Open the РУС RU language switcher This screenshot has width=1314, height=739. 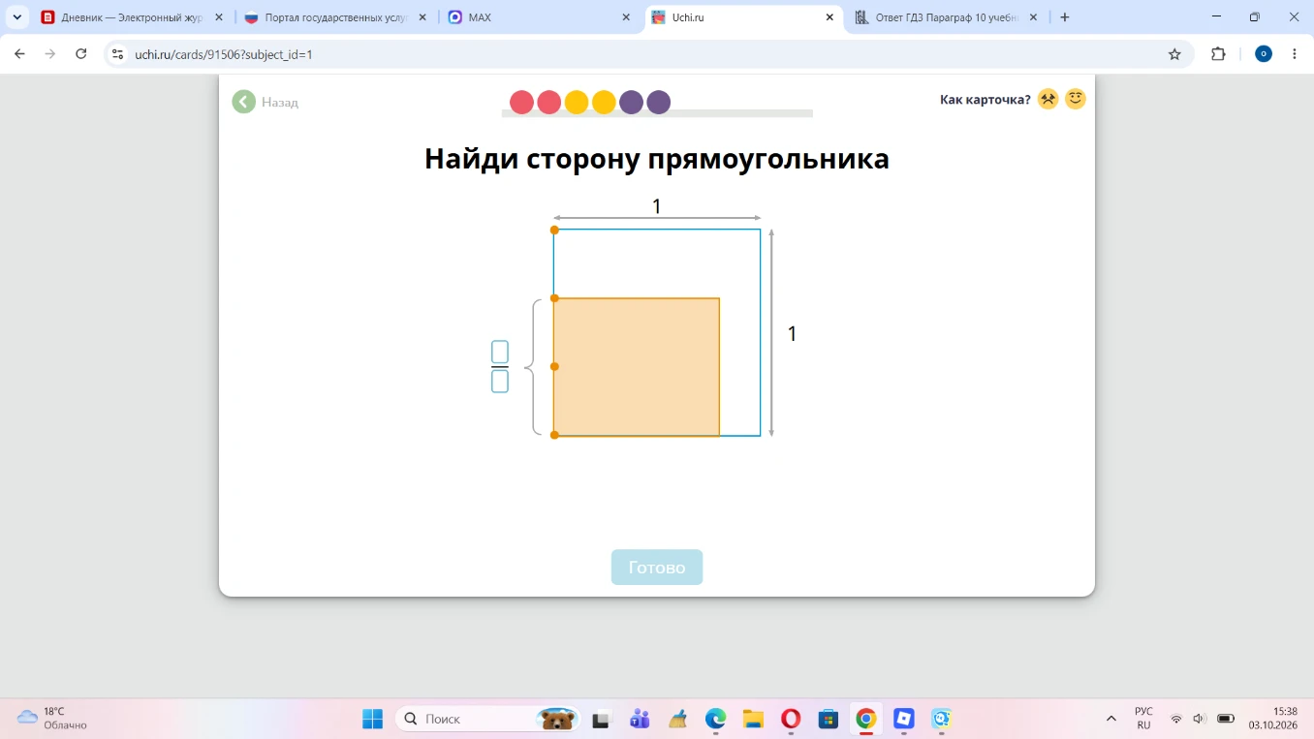1143,718
